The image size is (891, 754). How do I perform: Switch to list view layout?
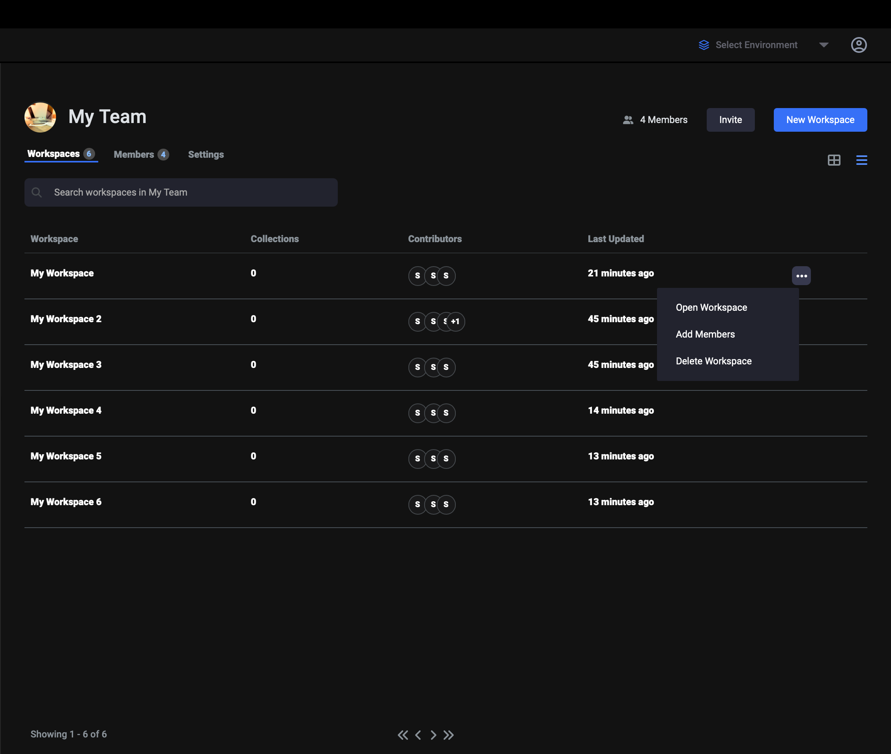(x=861, y=160)
